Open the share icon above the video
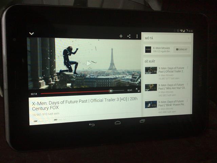 tap(129, 36)
